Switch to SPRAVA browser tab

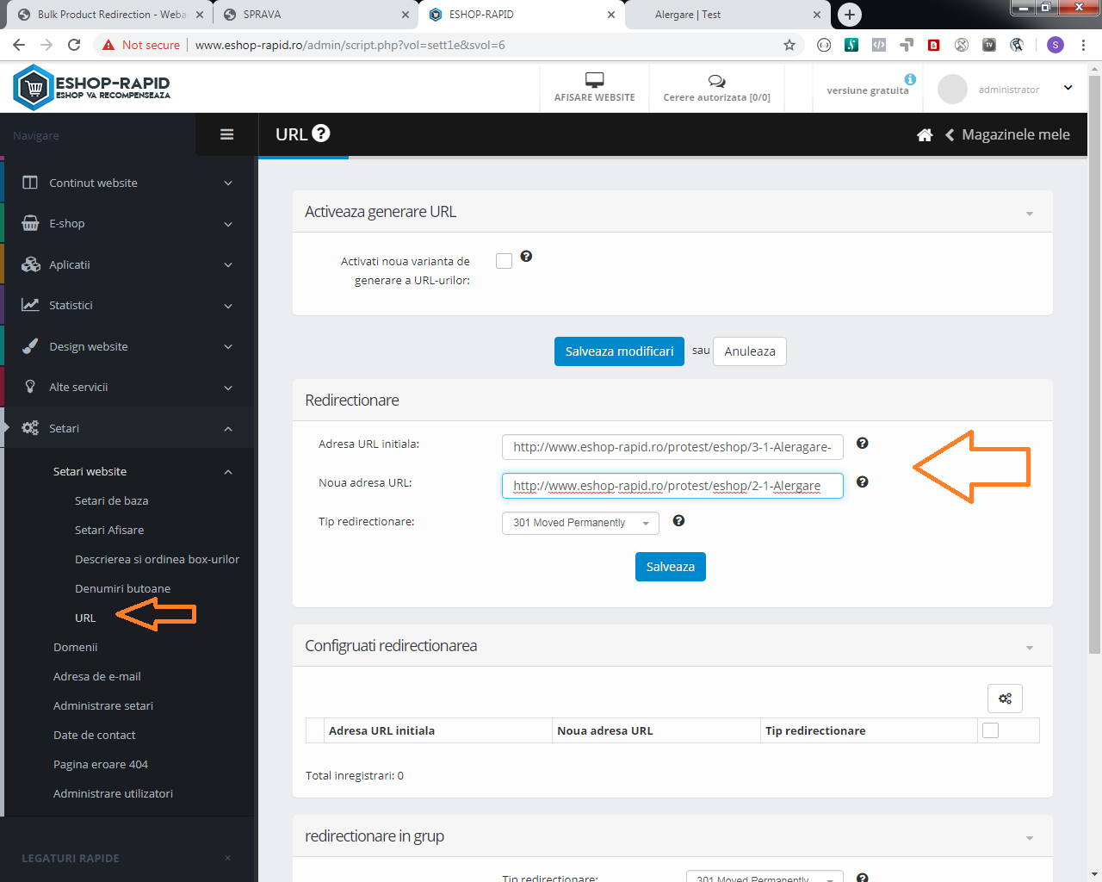coord(315,15)
